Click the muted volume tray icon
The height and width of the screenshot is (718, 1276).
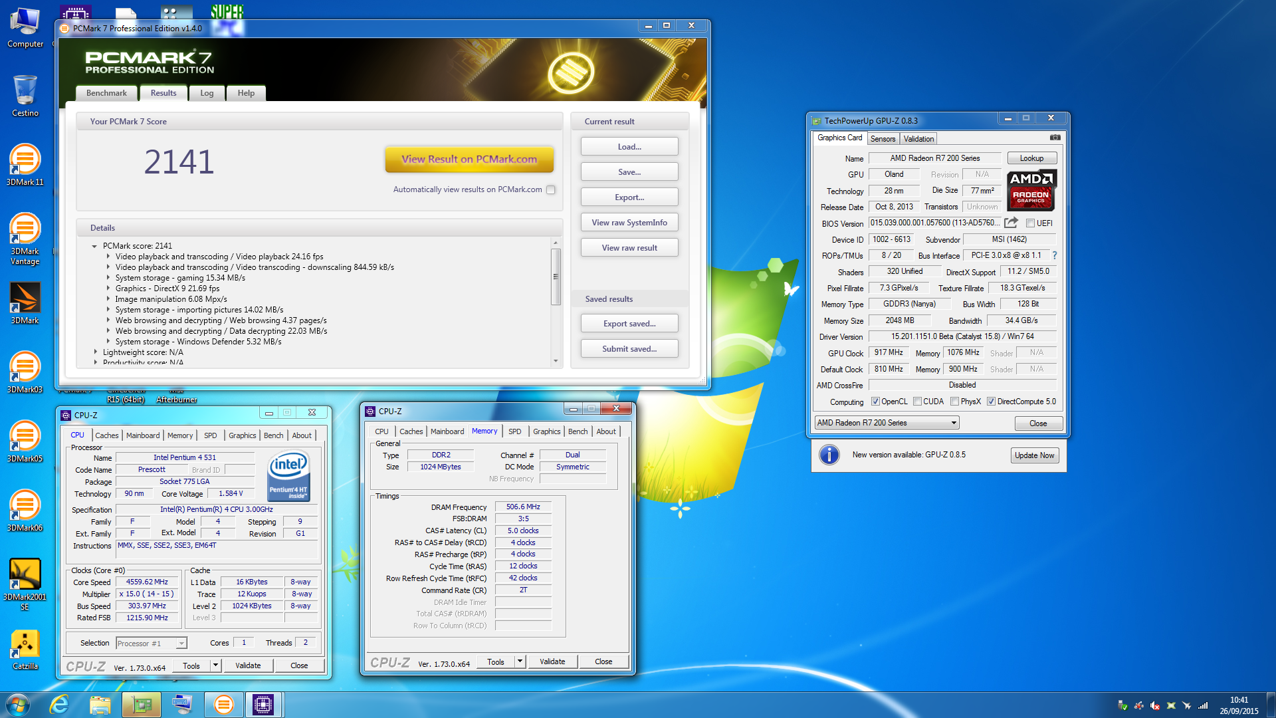click(1155, 705)
